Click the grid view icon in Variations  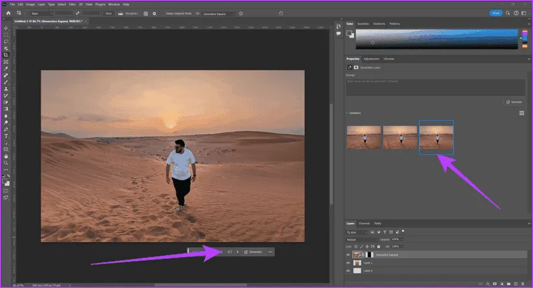(522, 112)
